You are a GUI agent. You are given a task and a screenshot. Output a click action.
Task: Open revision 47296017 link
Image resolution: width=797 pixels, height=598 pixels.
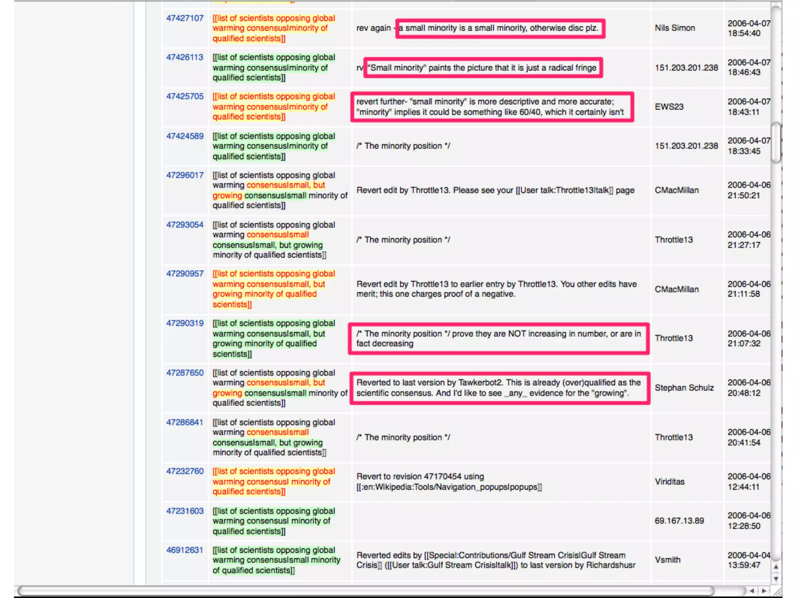185,175
